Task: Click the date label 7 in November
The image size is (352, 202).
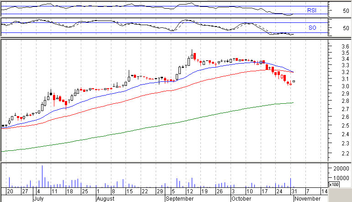Action: pos(308,191)
